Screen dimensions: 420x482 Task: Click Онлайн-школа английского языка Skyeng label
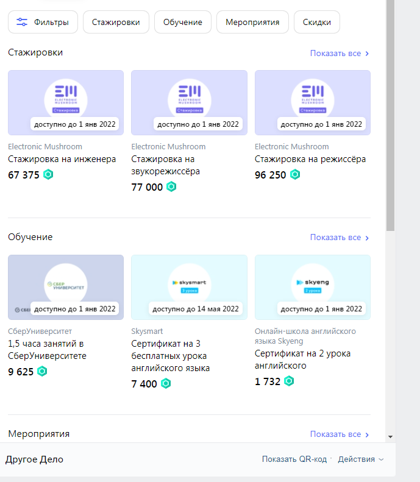305,336
